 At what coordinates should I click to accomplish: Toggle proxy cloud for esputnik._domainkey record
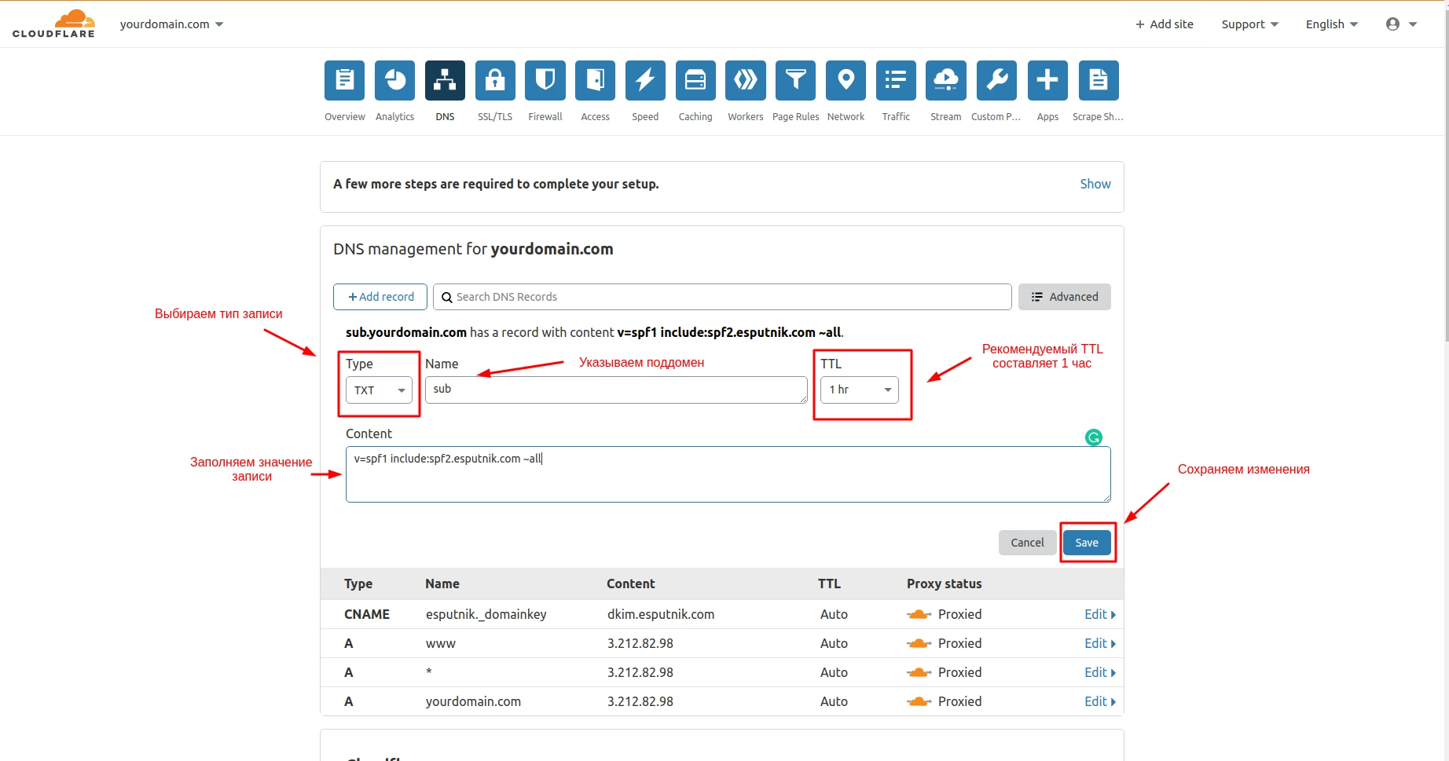click(x=919, y=615)
